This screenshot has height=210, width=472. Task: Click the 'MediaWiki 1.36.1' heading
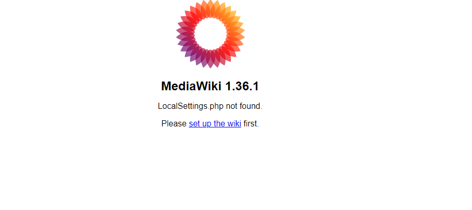[x=210, y=86]
